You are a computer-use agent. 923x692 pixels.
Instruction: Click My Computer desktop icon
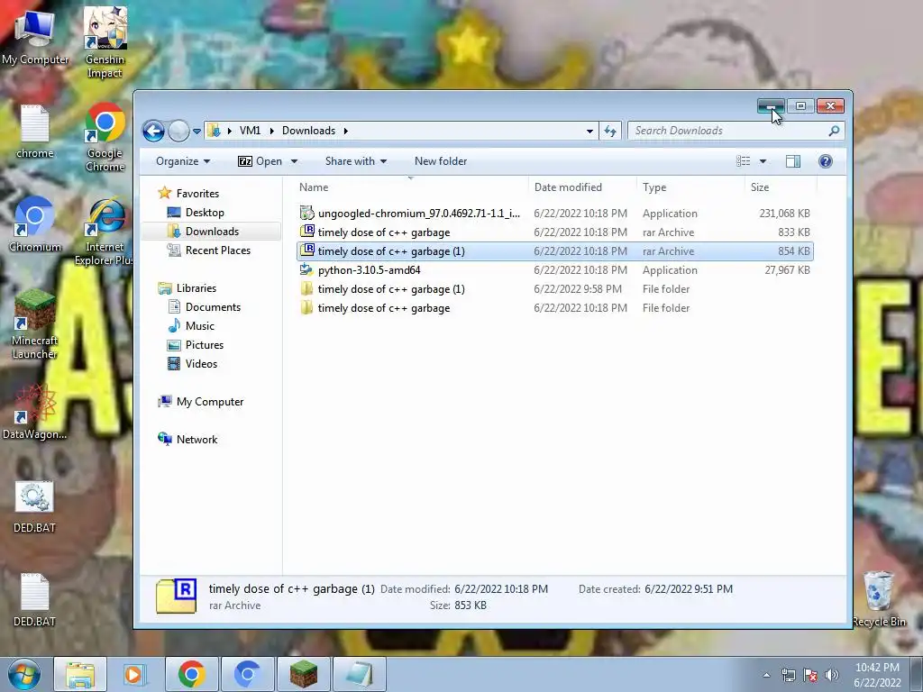[x=35, y=37]
